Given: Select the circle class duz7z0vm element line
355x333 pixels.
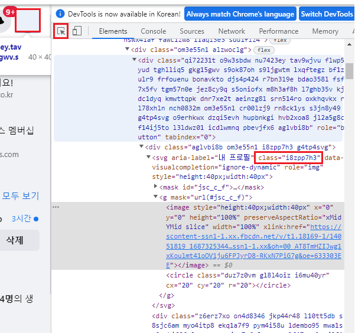Looking at the screenshot, I should tap(247, 280).
